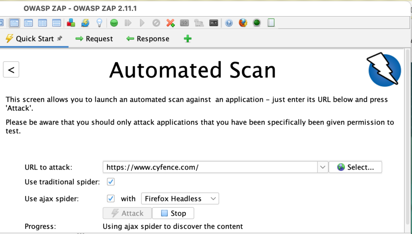Click the 'Automated Scan' heading
412x234 pixels.
pos(193,70)
